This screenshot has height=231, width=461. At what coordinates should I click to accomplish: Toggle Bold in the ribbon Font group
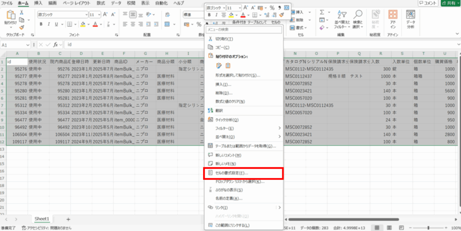(41, 24)
